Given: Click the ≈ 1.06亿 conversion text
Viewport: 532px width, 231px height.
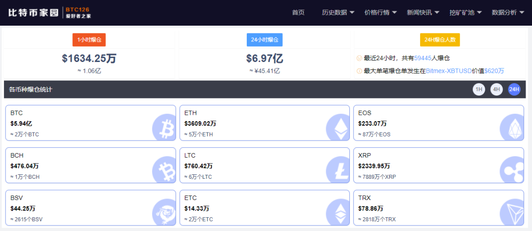Looking at the screenshot, I should coord(89,71).
